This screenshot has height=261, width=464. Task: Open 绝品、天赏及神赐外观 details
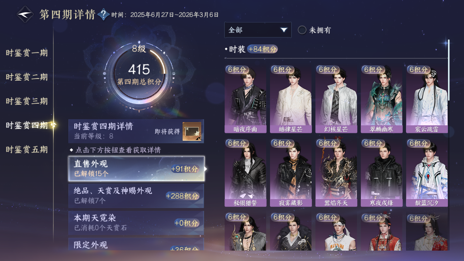(x=136, y=196)
